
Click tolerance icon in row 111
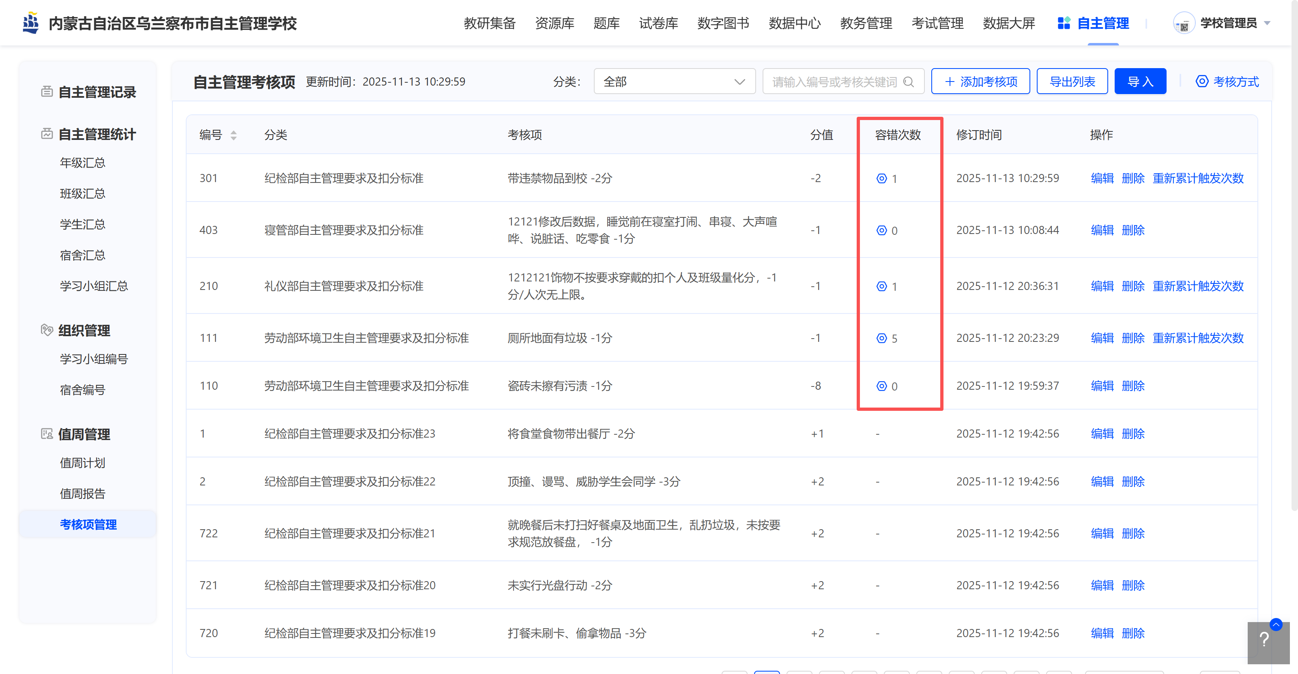[881, 338]
